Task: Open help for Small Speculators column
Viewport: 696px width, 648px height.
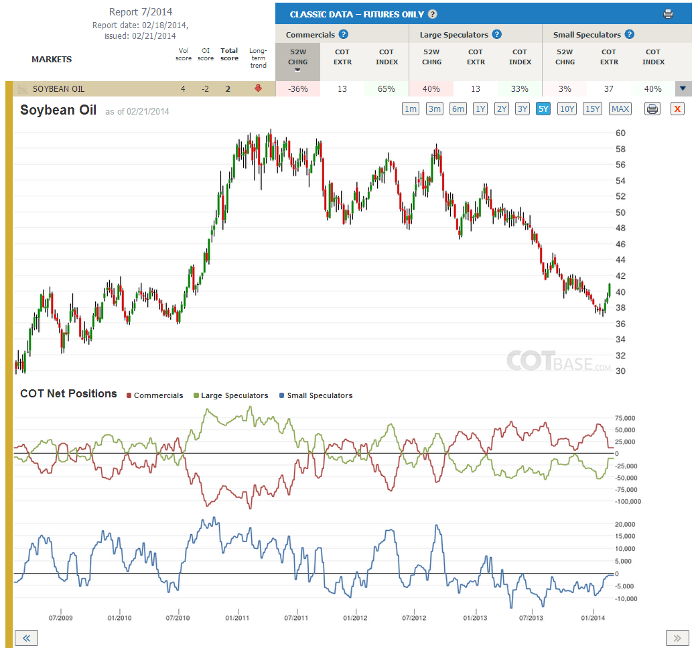Action: pos(630,34)
